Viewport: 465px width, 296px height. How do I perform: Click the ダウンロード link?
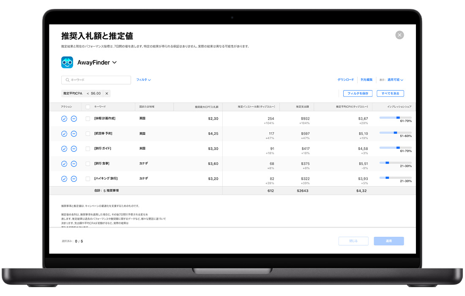[345, 80]
